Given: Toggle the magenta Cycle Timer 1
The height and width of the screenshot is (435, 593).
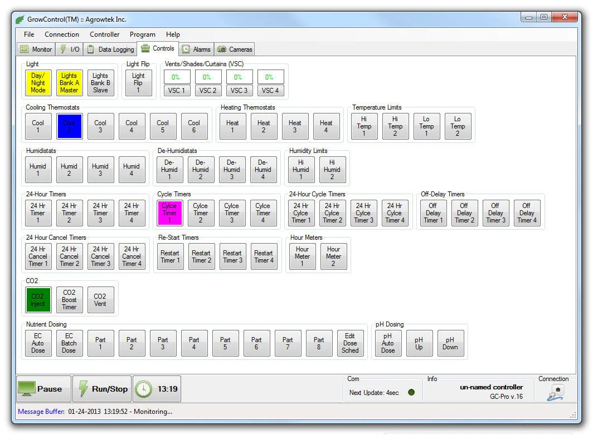Looking at the screenshot, I should click(169, 213).
